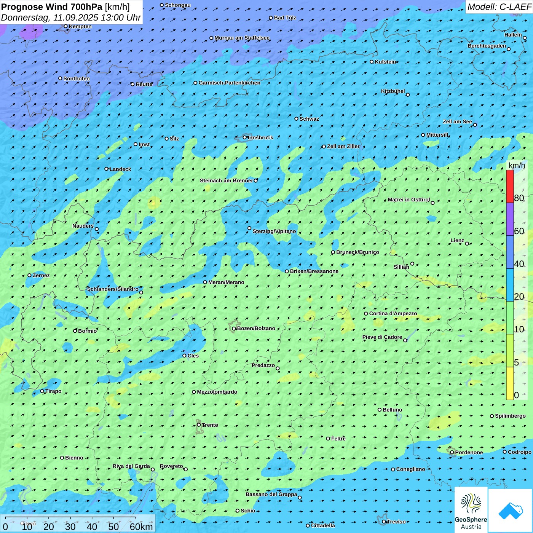Click the Kufstein map marker

coord(372,62)
